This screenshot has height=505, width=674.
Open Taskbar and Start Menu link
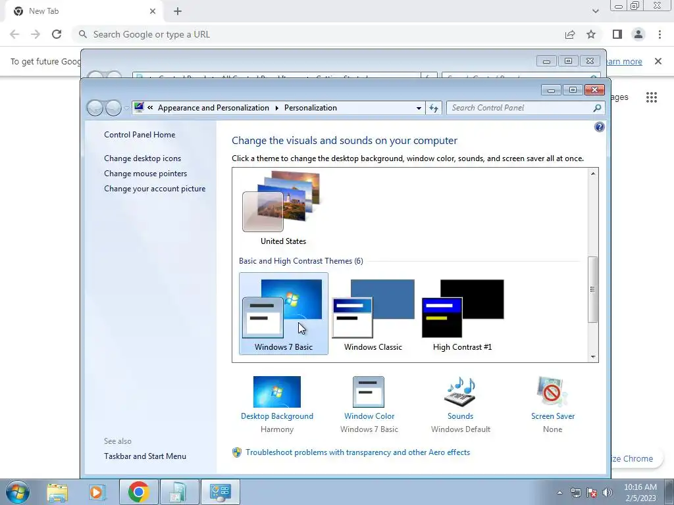click(x=145, y=456)
